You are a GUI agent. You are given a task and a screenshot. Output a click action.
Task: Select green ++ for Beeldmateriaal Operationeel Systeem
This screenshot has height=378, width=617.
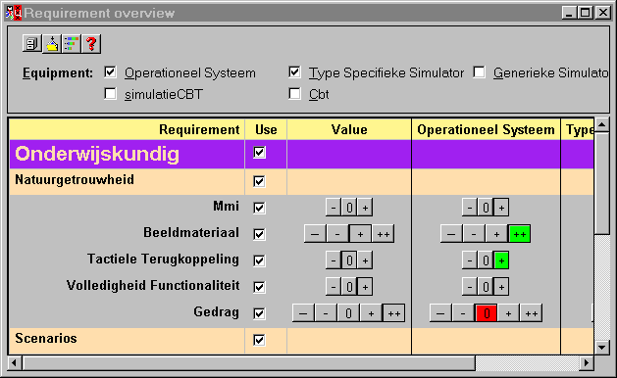coord(520,234)
